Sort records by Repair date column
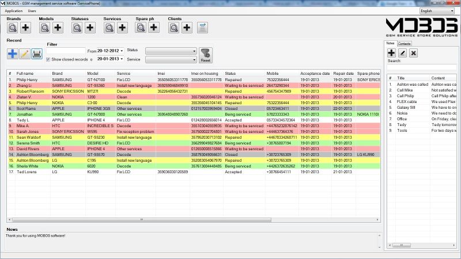Screen dimensions: 461x259 (343, 74)
